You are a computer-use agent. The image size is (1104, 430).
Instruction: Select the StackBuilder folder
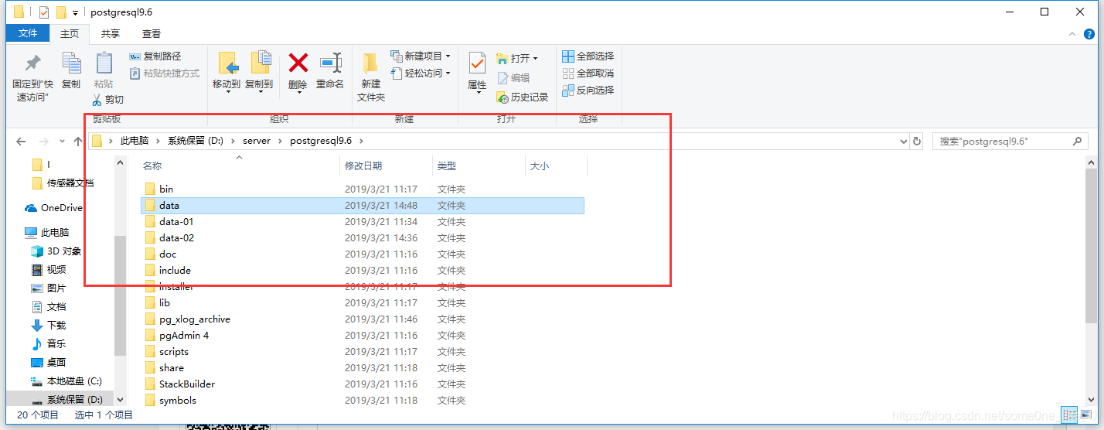362,384
